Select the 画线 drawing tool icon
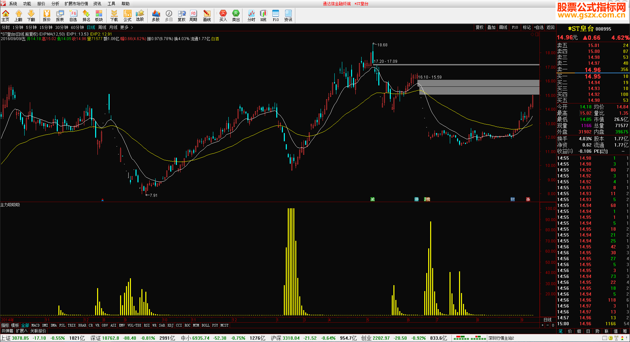The image size is (630, 342). point(207,15)
